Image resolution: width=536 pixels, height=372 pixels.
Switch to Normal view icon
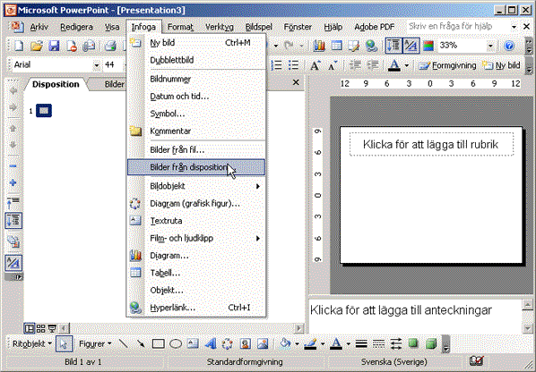coord(30,328)
